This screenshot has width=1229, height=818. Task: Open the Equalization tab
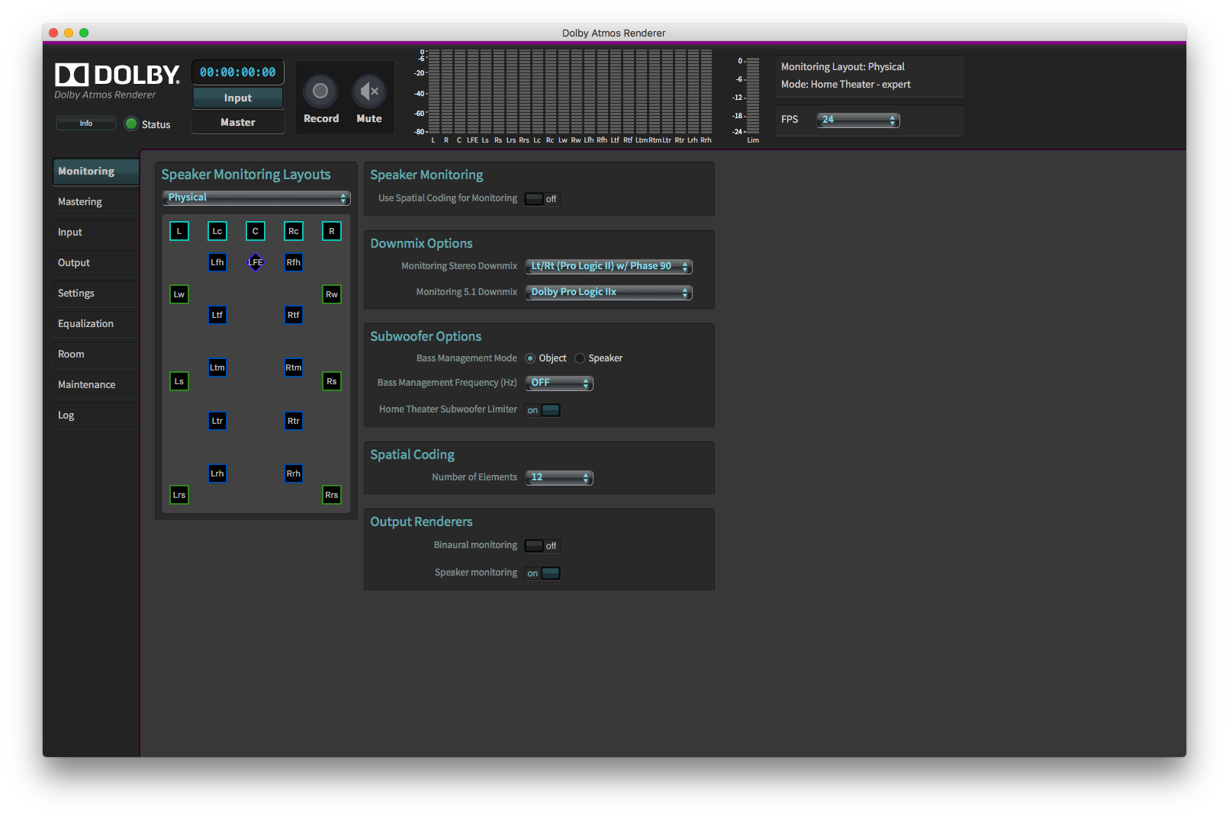95,324
